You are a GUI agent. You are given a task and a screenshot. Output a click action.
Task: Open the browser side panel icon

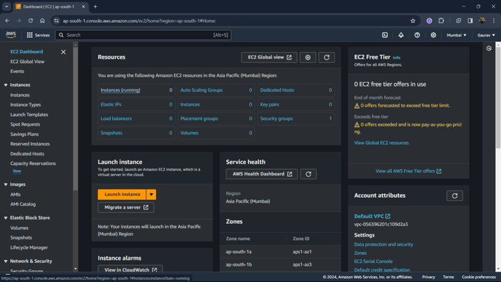[x=470, y=21]
